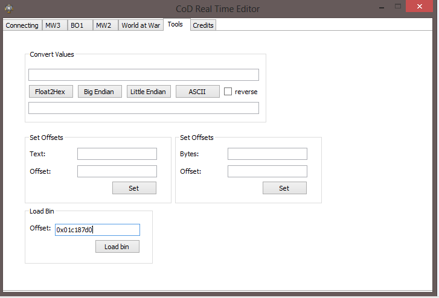Open the World at War tab
Screen dimensions: 439x298
click(141, 25)
